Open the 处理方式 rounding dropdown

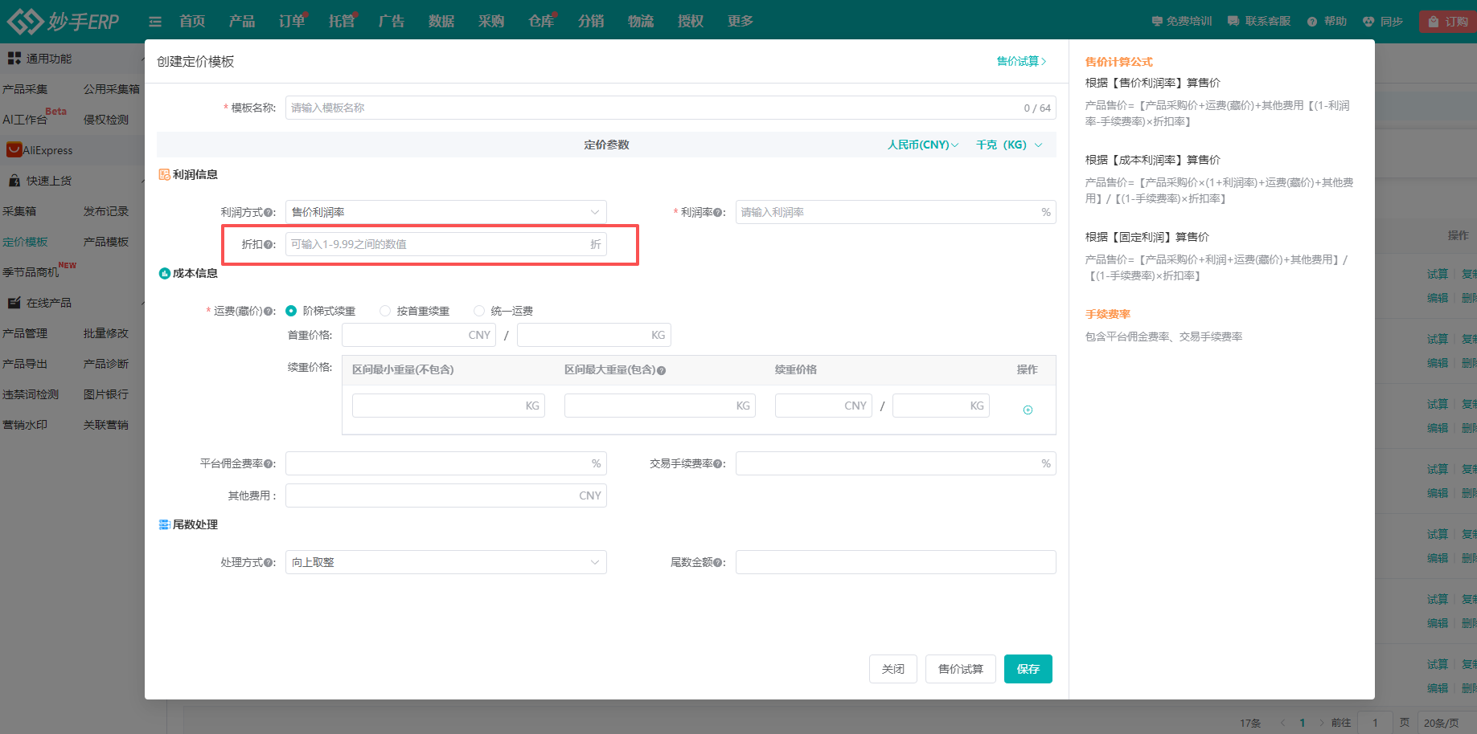click(445, 562)
